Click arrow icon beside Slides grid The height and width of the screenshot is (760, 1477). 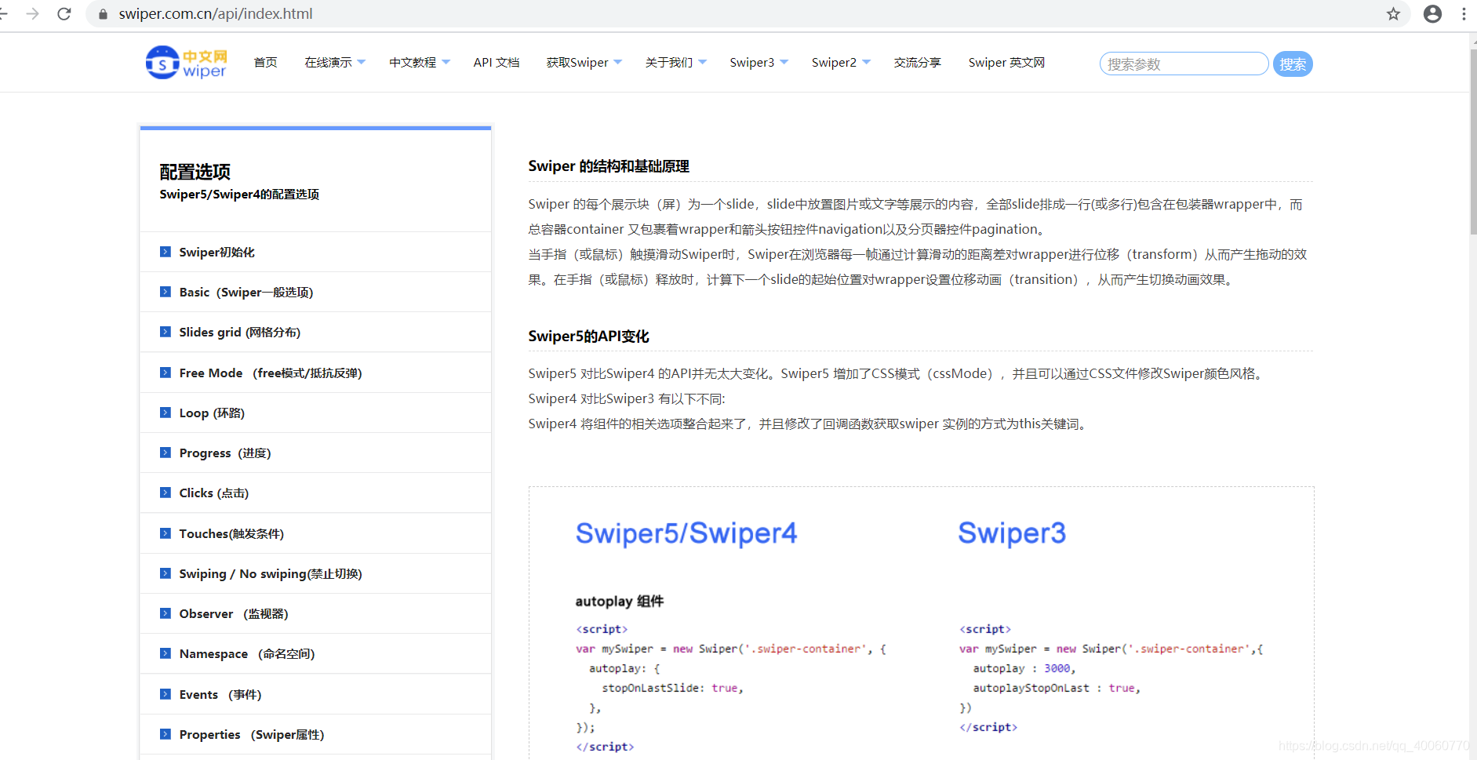coord(165,332)
